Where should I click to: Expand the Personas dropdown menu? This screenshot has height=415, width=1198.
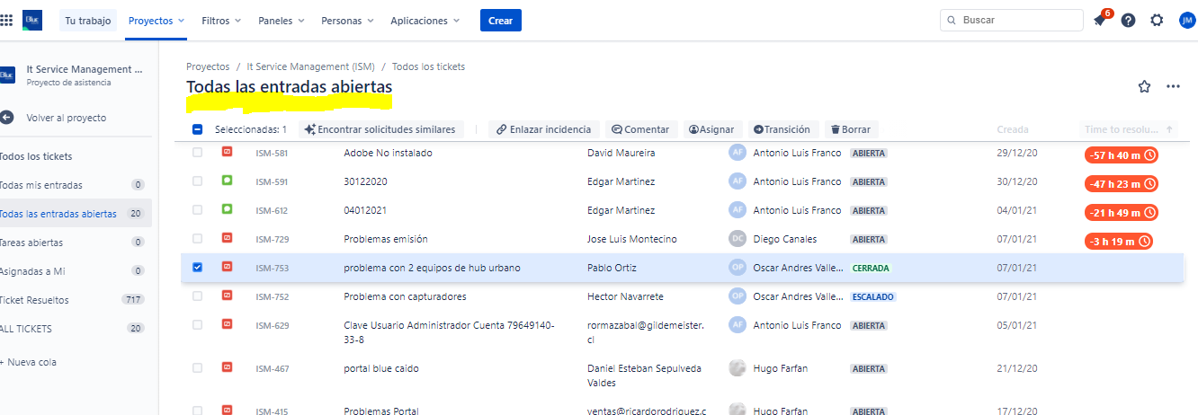pyautogui.click(x=348, y=20)
